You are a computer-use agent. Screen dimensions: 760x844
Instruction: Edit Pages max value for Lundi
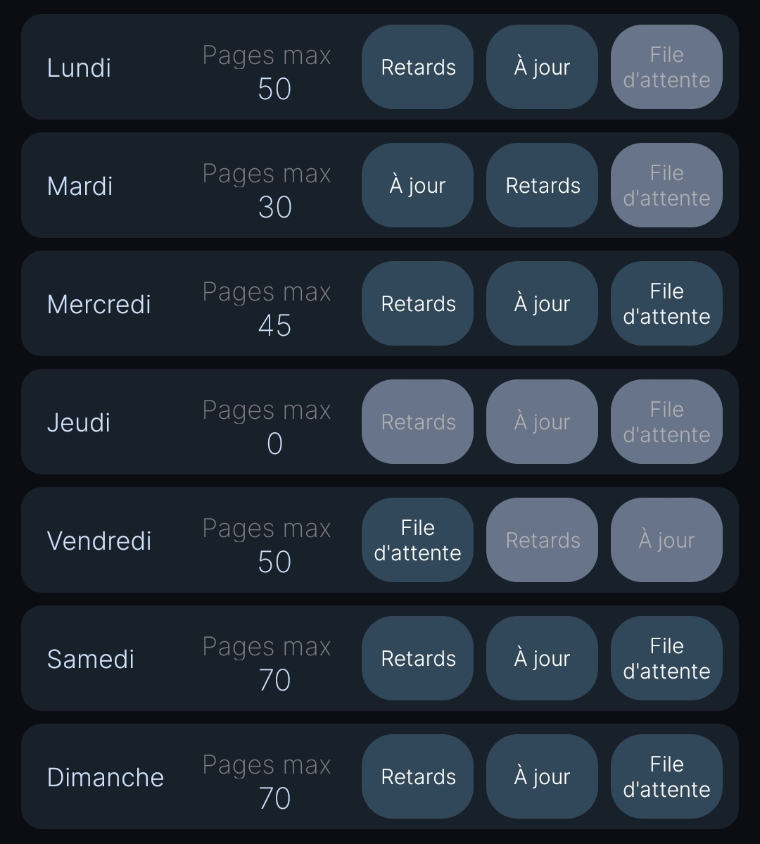pyautogui.click(x=274, y=89)
